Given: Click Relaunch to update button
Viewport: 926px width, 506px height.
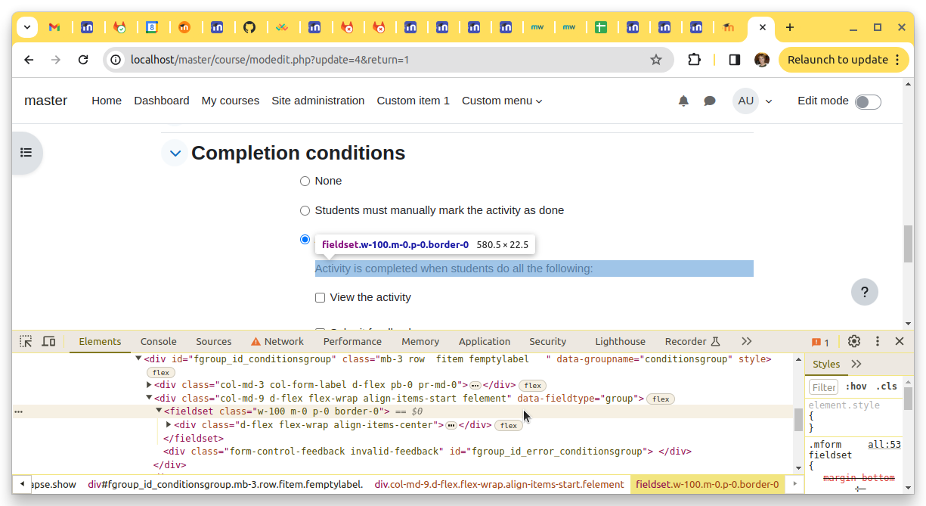Looking at the screenshot, I should (x=844, y=60).
